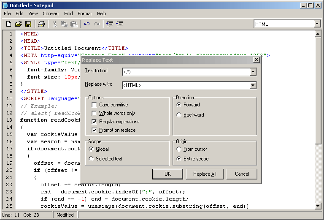Copy selection using the Copy icon
The height and width of the screenshot is (220, 324).
pyautogui.click(x=64, y=24)
